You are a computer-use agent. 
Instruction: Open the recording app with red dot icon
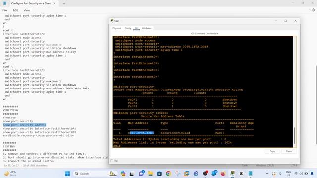coord(205,173)
